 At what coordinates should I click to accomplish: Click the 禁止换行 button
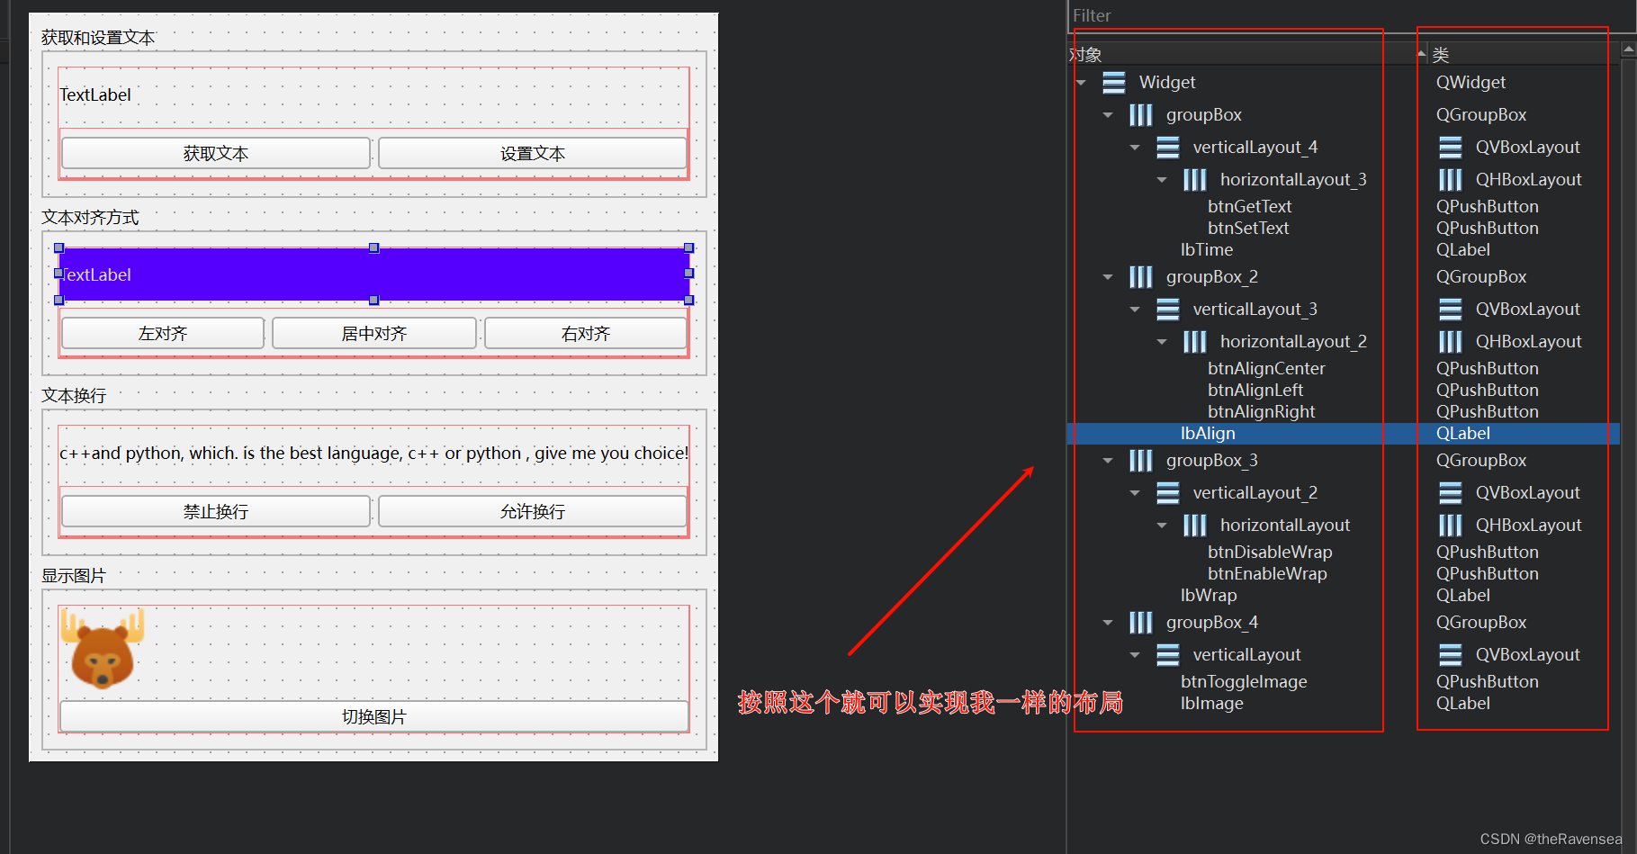point(216,511)
